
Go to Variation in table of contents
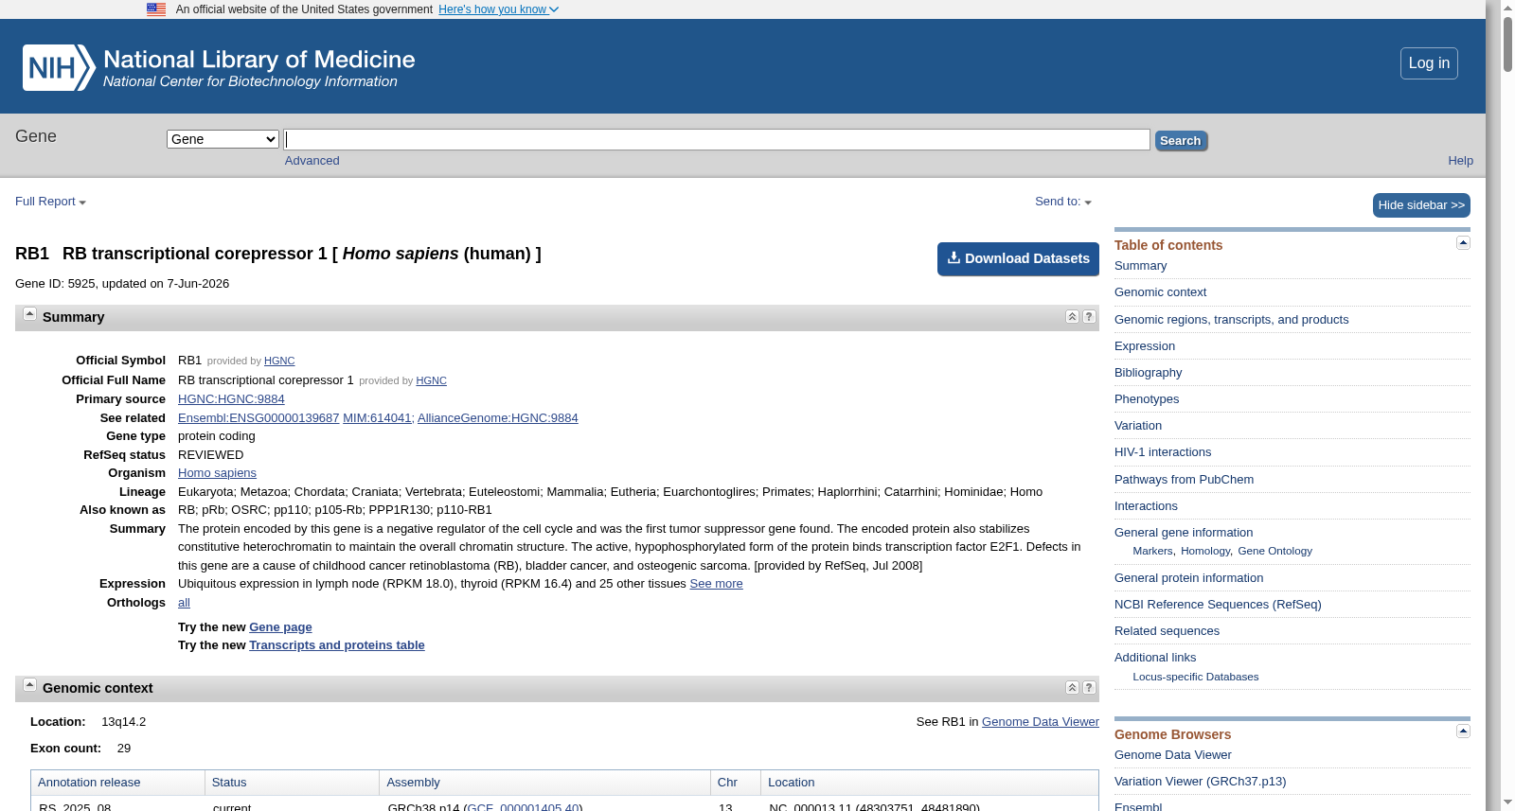1137,426
